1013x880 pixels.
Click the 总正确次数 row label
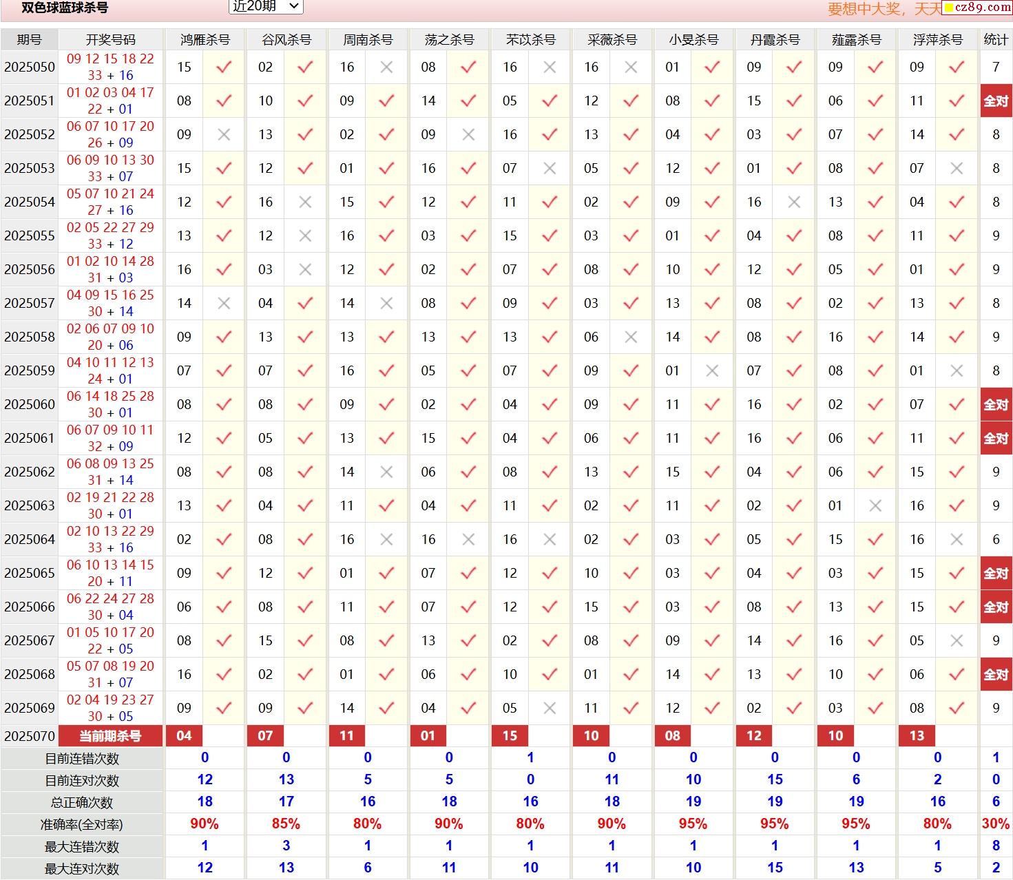pos(82,803)
